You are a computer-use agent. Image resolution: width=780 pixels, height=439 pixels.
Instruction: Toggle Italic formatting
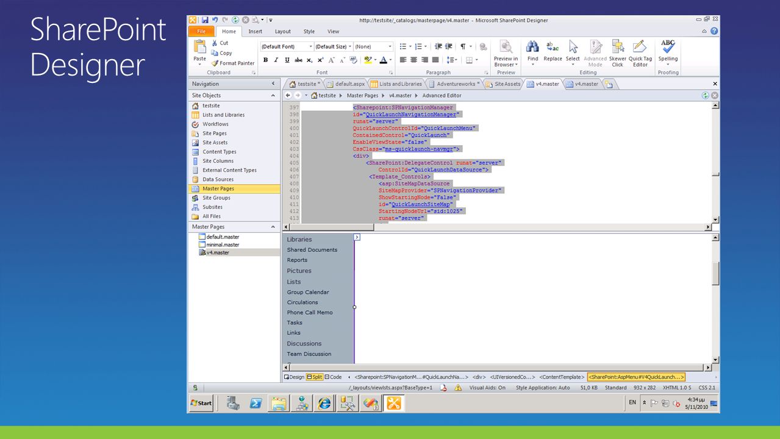click(x=276, y=60)
